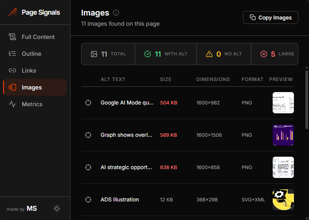This screenshot has width=309, height=220.
Task: Click the Outline list icon
Action: 12,54
